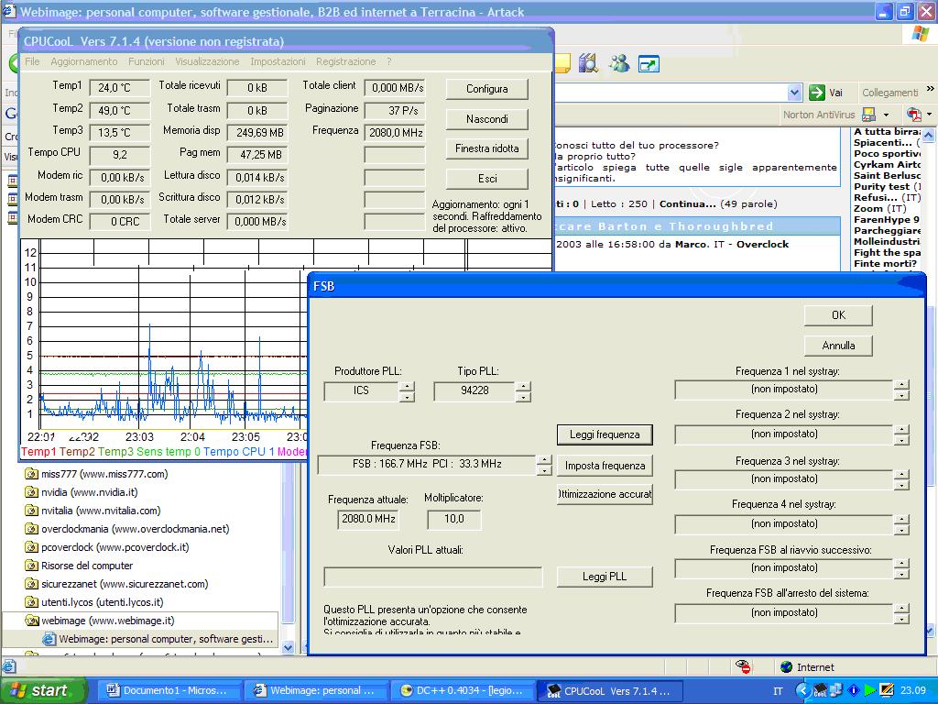Expand hidden system tray icons arrow
Screen dimensions: 938x704
point(802,690)
